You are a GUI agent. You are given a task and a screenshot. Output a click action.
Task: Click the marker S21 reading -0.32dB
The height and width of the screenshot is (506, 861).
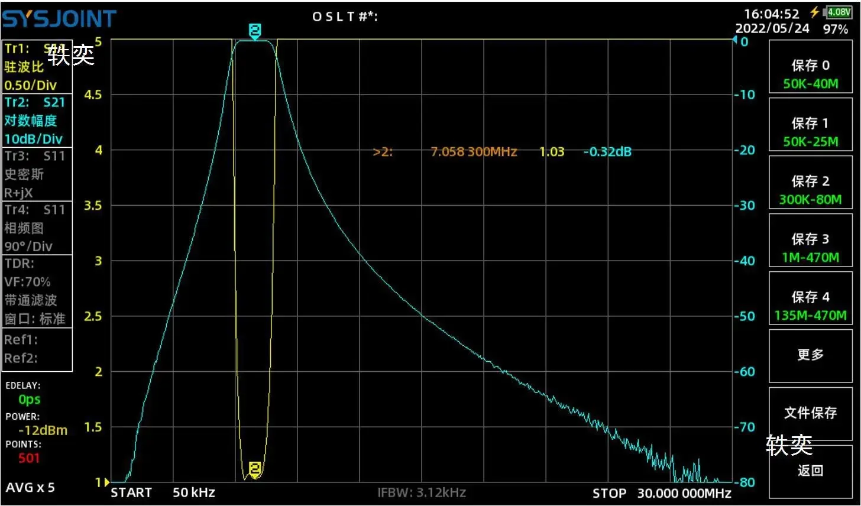point(607,152)
